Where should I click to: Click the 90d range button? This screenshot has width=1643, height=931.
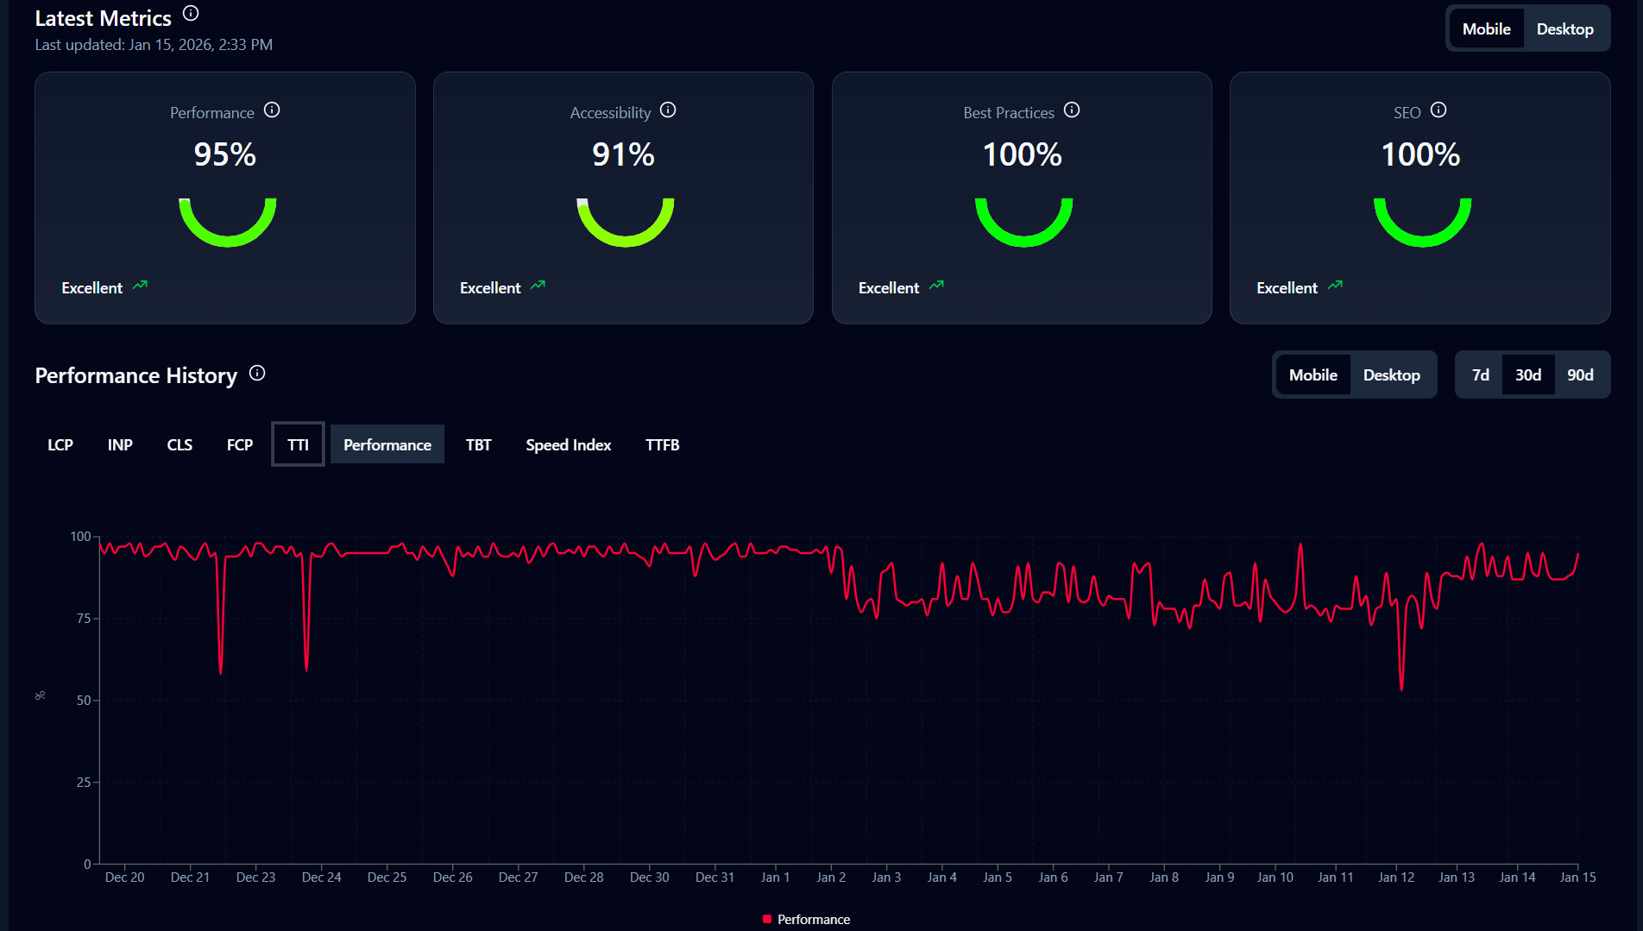coord(1580,374)
